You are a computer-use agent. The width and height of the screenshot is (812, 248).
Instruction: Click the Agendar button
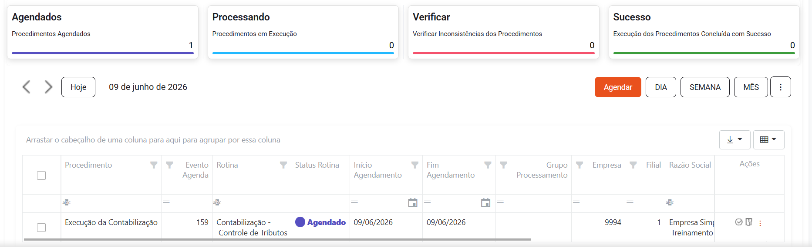click(x=618, y=87)
